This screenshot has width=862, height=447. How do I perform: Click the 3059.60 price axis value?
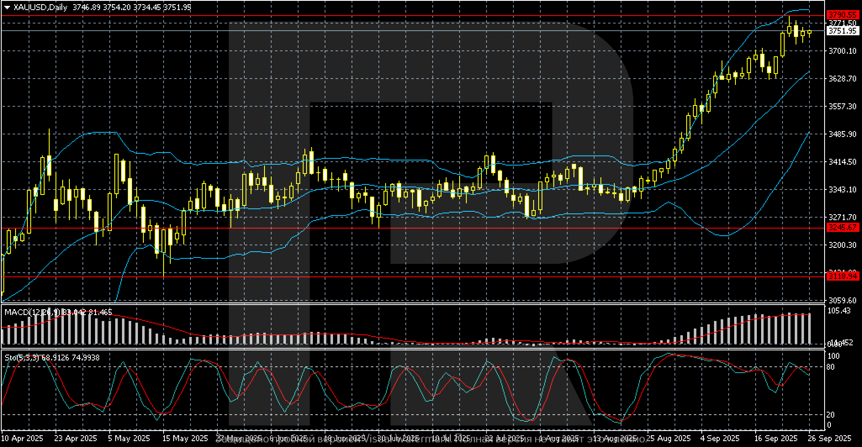[x=842, y=300]
